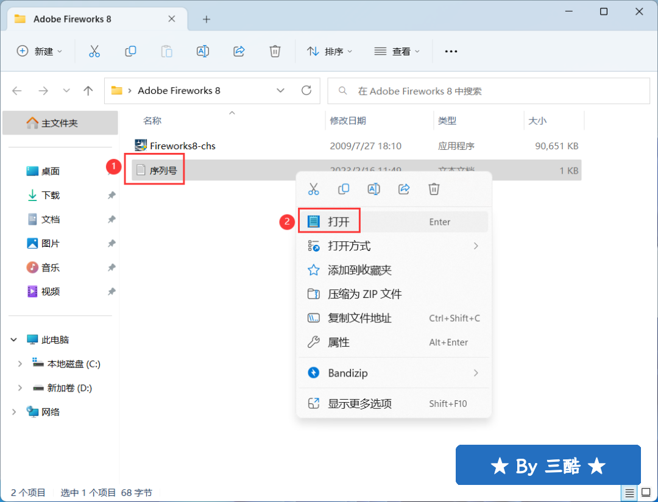Click the Share icon in the top toolbar
Viewport: 658px width, 502px height.
(239, 51)
